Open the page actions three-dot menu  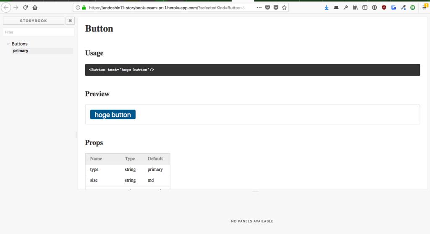click(259, 8)
